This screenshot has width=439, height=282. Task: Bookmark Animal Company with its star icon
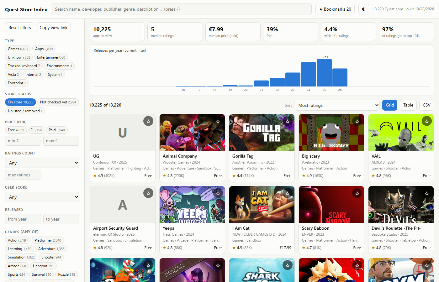click(x=218, y=121)
